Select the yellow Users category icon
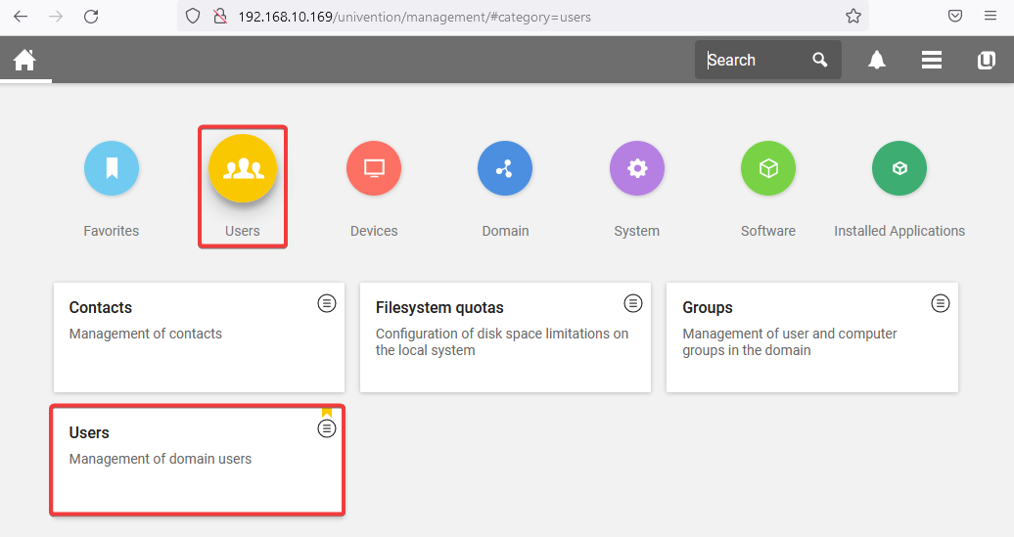Viewport: 1014px width, 537px height. coord(243,168)
